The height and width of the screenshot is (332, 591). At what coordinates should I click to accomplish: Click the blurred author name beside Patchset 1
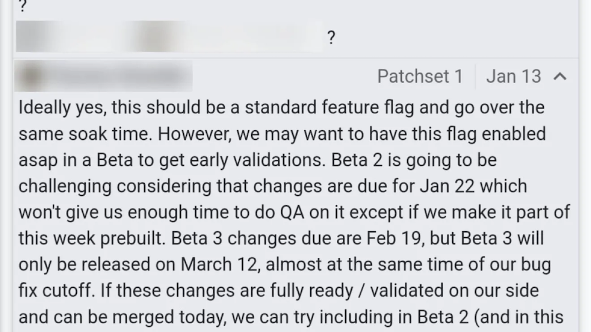103,76
